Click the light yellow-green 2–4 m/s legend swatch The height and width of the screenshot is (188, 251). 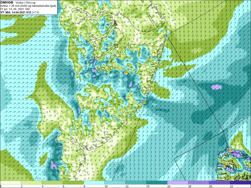(31, 182)
